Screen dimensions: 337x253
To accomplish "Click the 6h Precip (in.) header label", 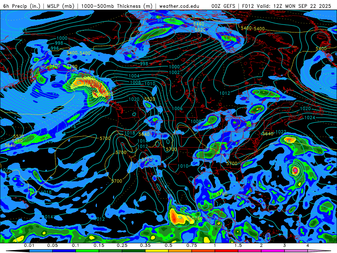I will point(22,6).
